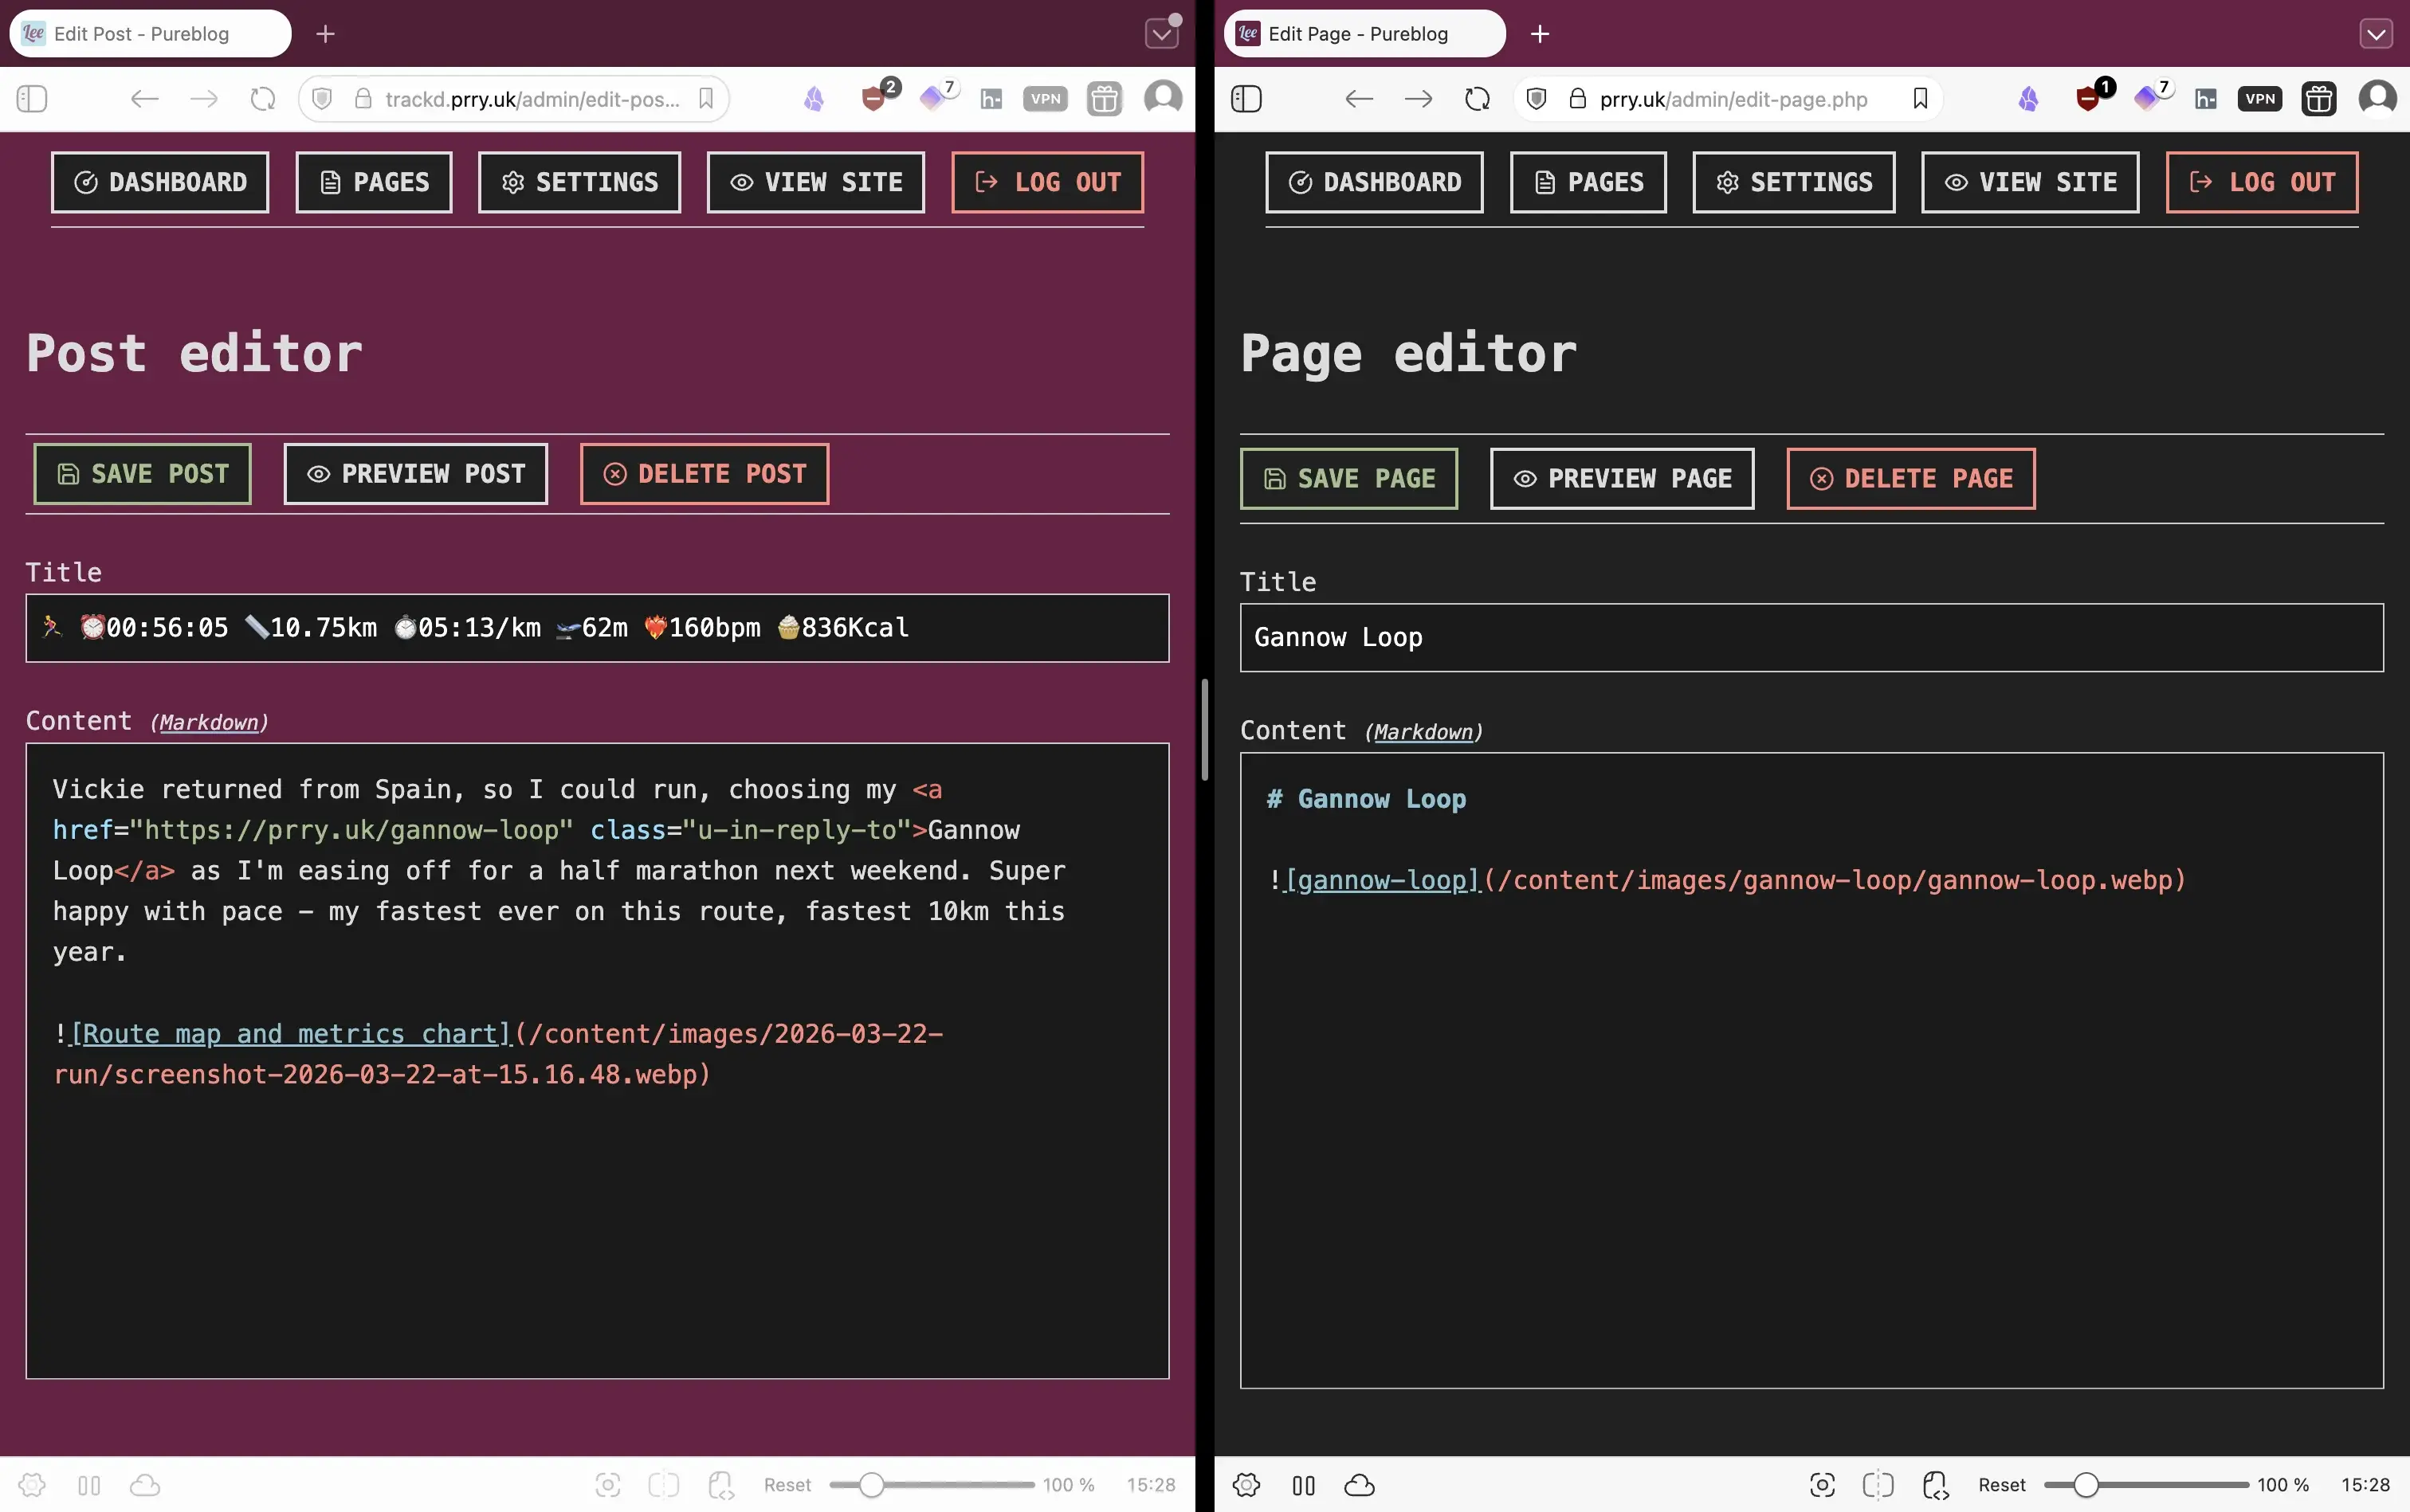Open the profile avatar in the left window
Image resolution: width=2410 pixels, height=1512 pixels.
click(1163, 99)
